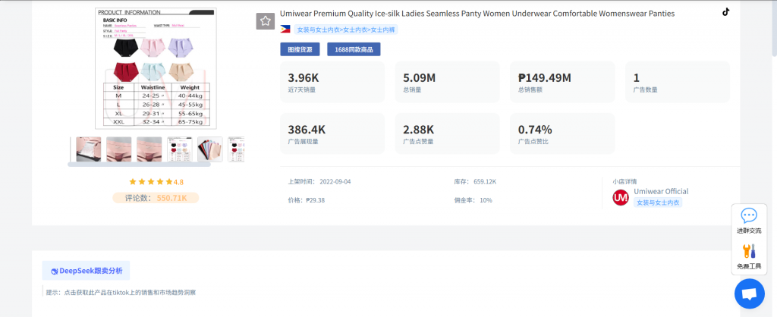The width and height of the screenshot is (777, 317).
Task: Open the 进群交流 chat bubble icon
Action: pos(748,216)
